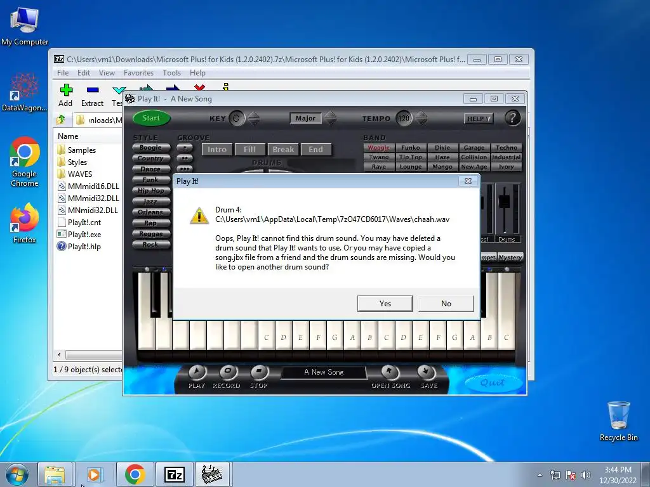The image size is (650, 487).
Task: Click the TEMPO stepper arrows
Action: click(421, 119)
